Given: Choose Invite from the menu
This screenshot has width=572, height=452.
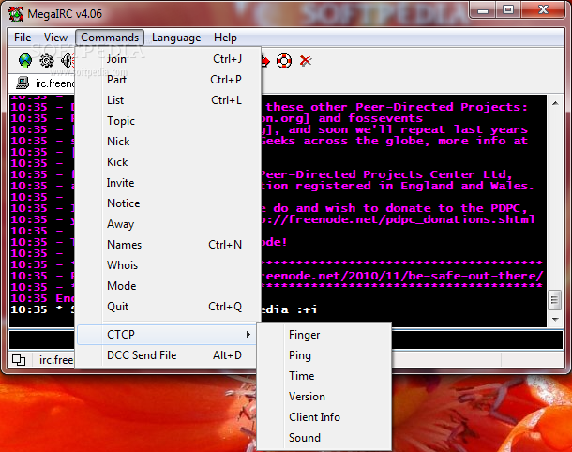Looking at the screenshot, I should point(168,183).
